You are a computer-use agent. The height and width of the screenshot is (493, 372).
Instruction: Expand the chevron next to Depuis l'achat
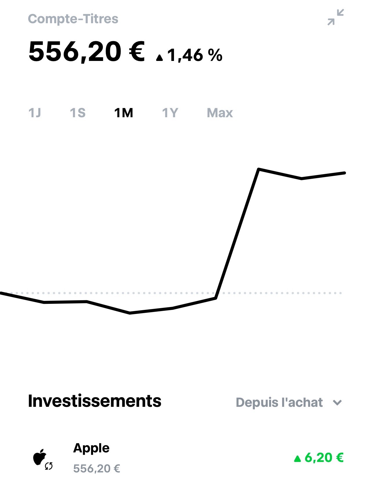[337, 402]
